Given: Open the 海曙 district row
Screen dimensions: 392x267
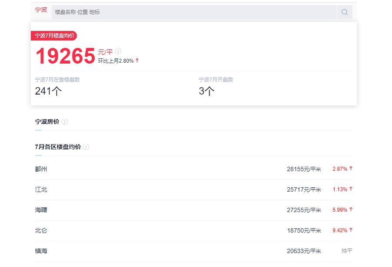Looking at the screenshot, I should pyautogui.click(x=194, y=210).
